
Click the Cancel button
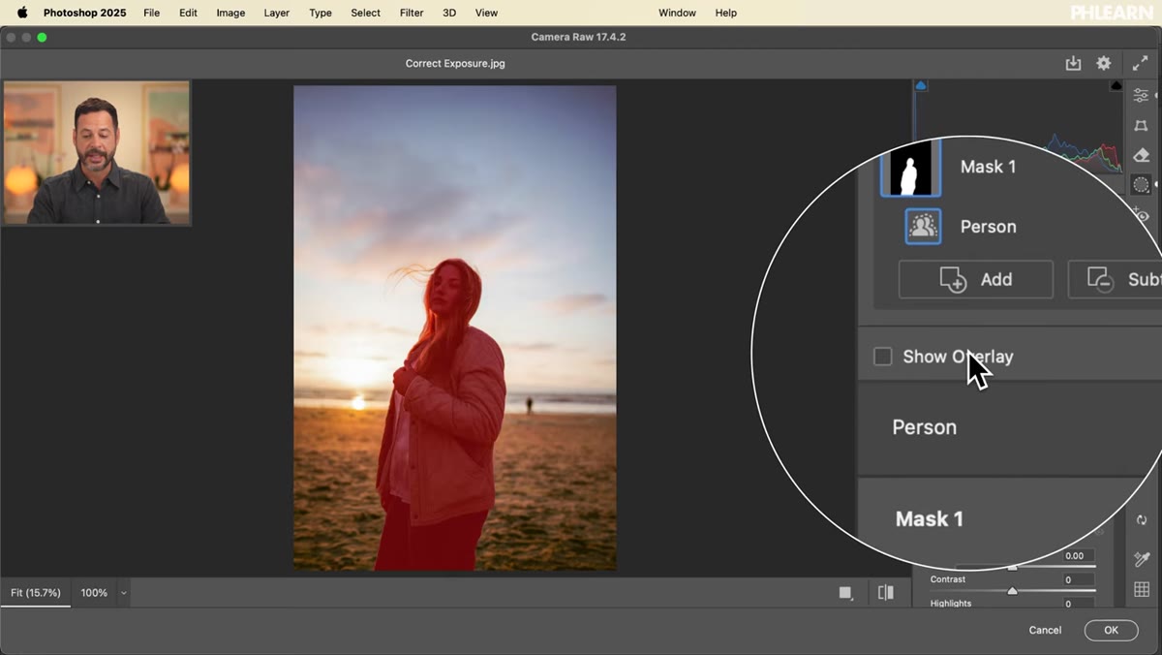1045,630
